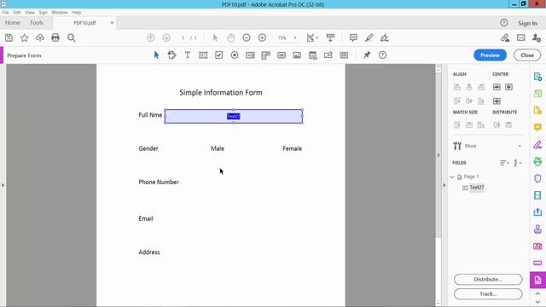Add an OK button form field
This screenshot has height=307, width=546.
pyautogui.click(x=282, y=55)
